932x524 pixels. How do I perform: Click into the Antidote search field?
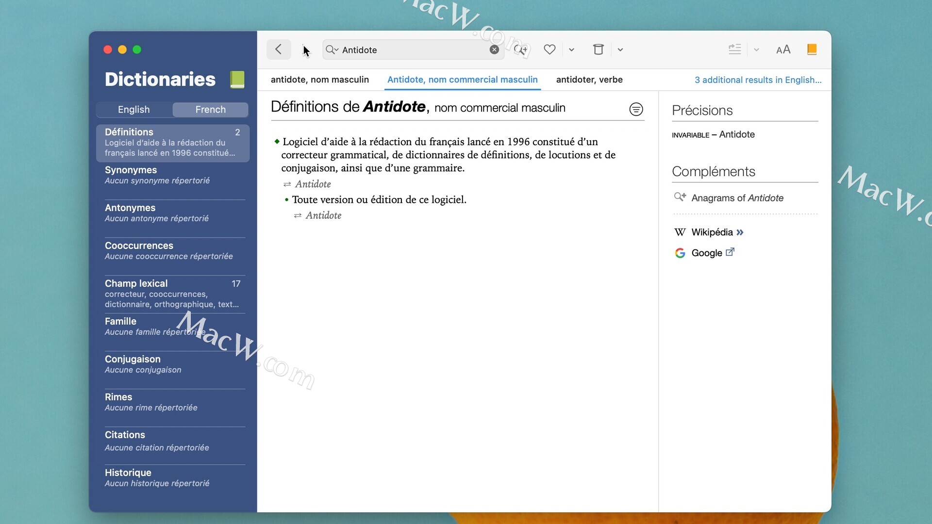(x=414, y=49)
